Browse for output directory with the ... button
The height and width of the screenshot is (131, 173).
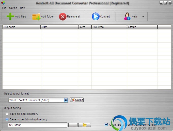[x=73, y=125]
